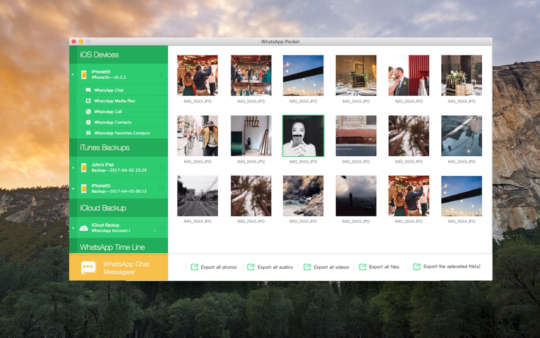Click the cloud icon beside iCloud Backup
This screenshot has width=540, height=338.
tap(84, 228)
